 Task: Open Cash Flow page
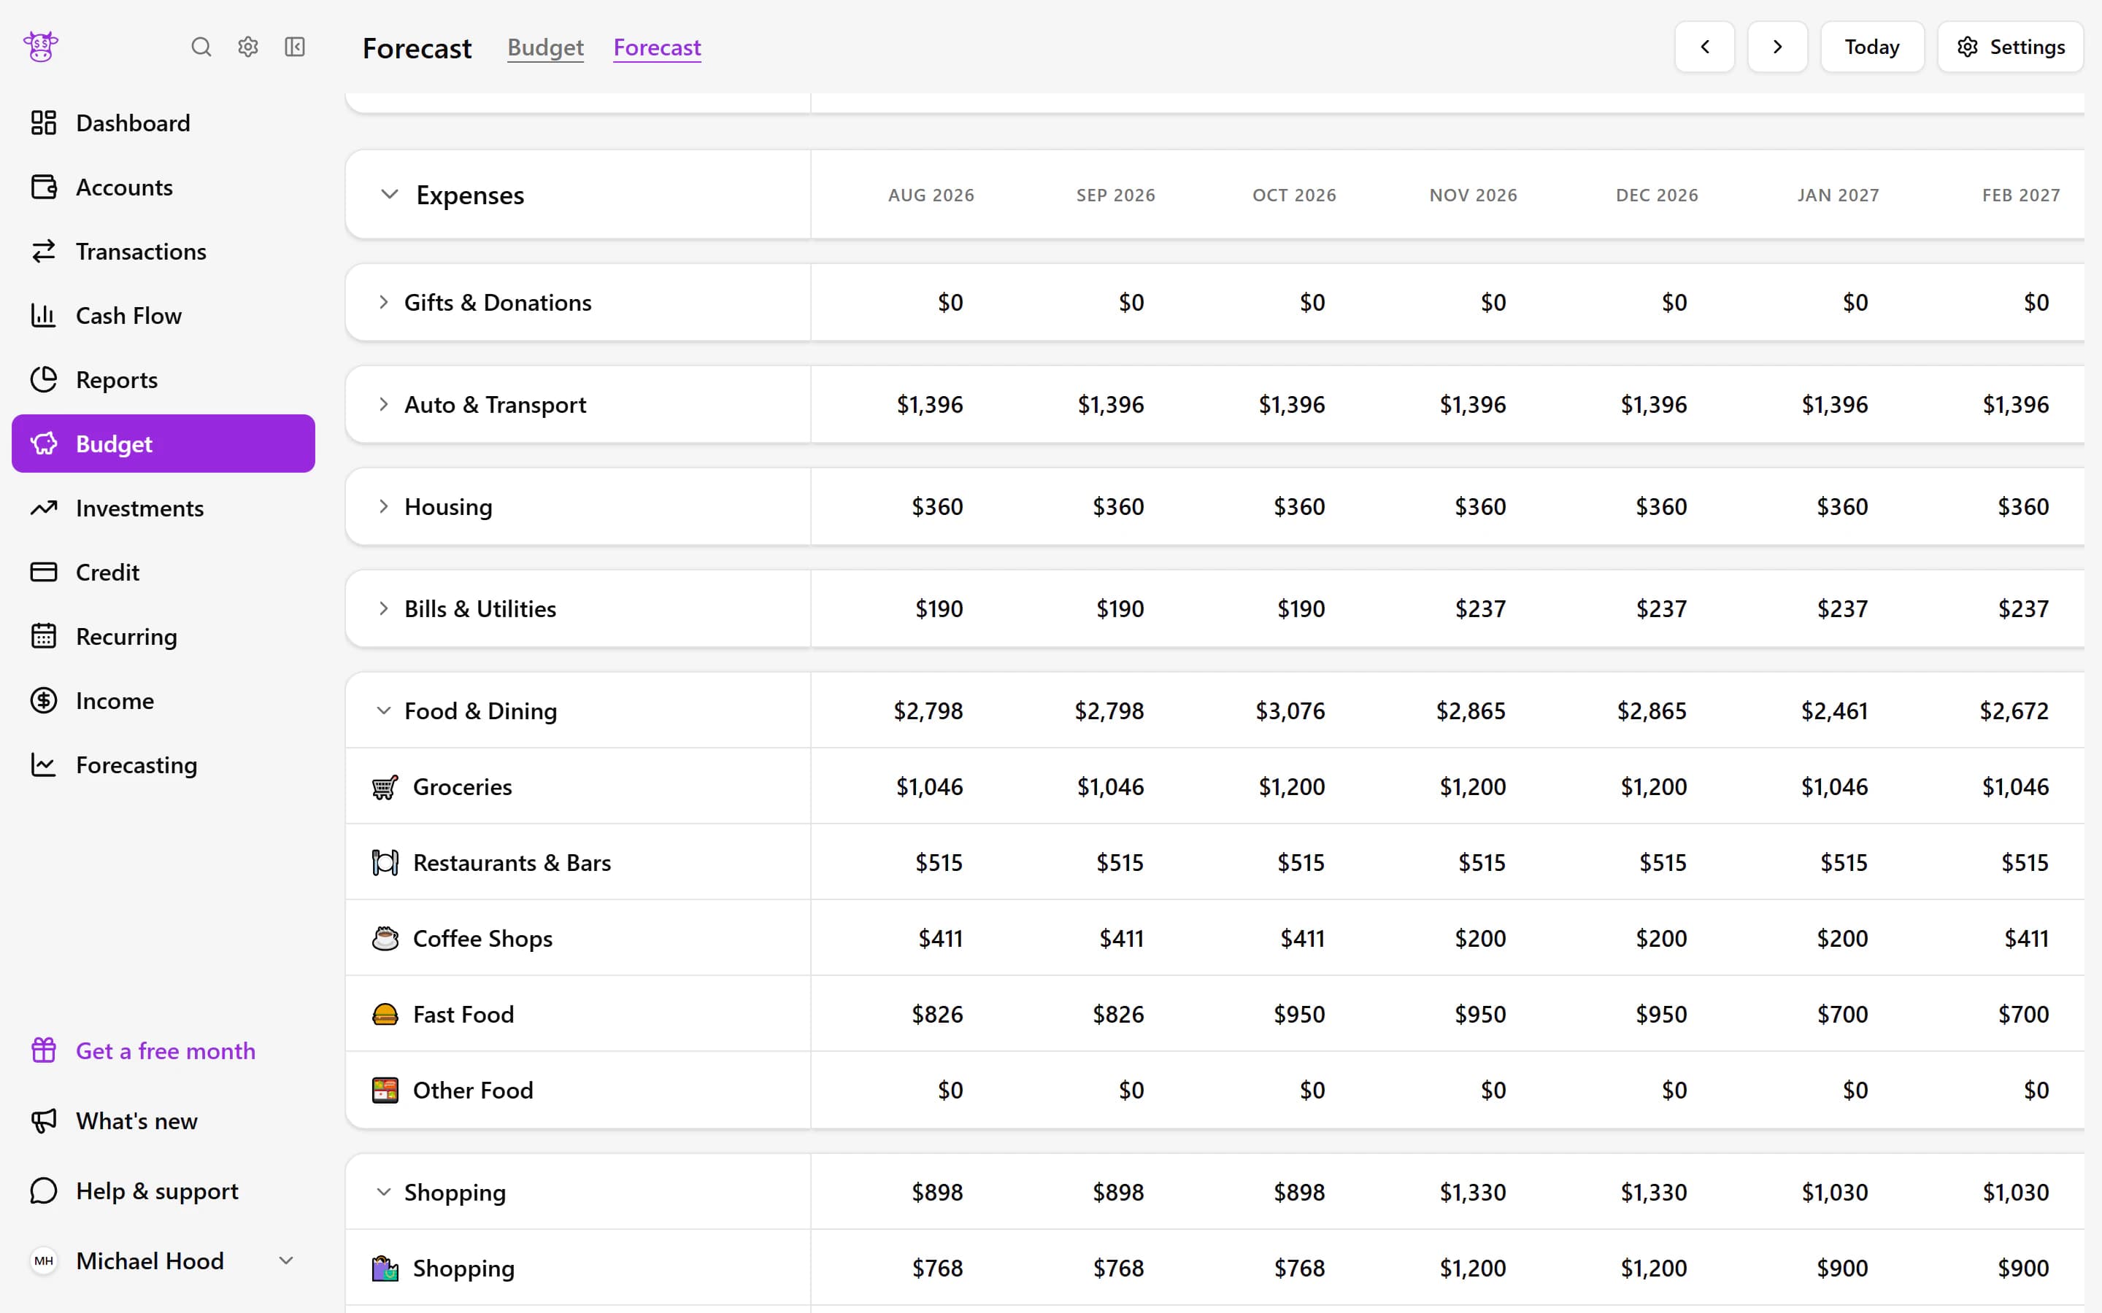163,315
